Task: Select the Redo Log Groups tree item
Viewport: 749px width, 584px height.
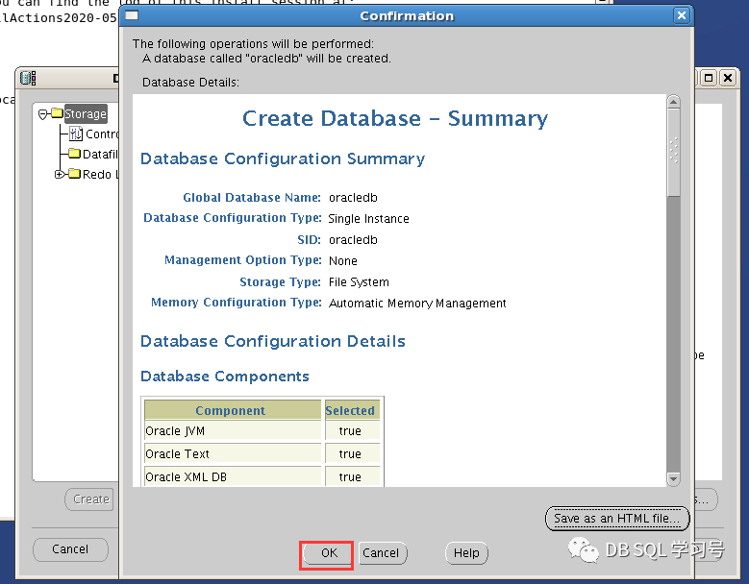Action: point(100,174)
